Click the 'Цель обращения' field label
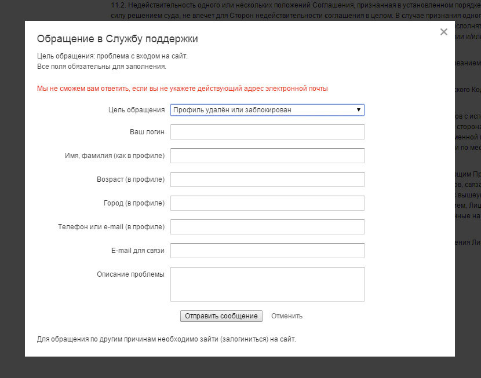Screen dimensions: 481x378 136,110
